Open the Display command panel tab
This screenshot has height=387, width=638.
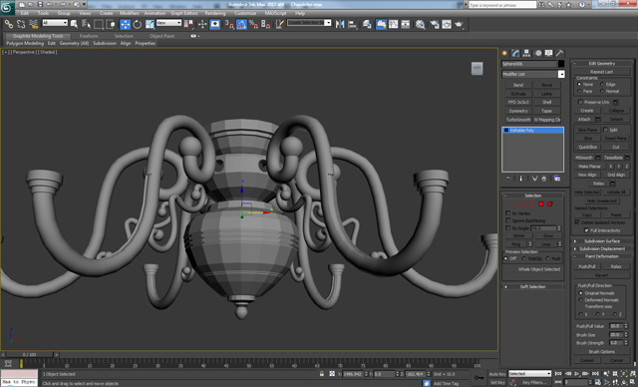coord(549,53)
